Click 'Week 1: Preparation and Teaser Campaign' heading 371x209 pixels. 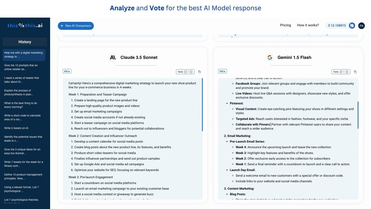pos(98,94)
